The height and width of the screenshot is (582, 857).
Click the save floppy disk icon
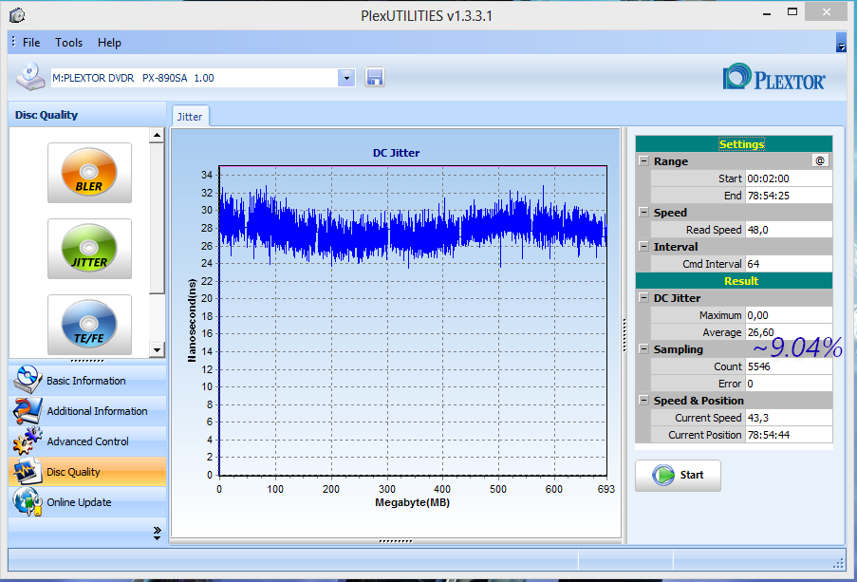tap(374, 78)
